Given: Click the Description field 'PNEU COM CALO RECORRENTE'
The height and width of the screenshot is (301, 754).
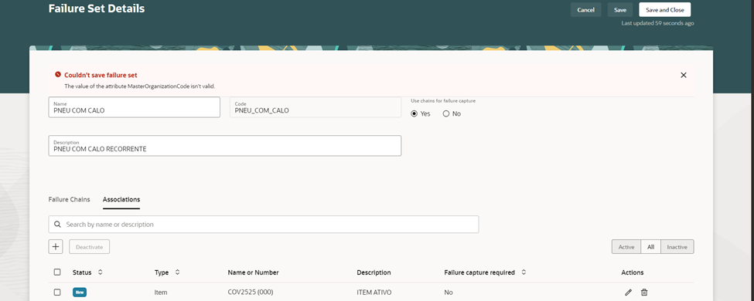Looking at the screenshot, I should [x=224, y=145].
